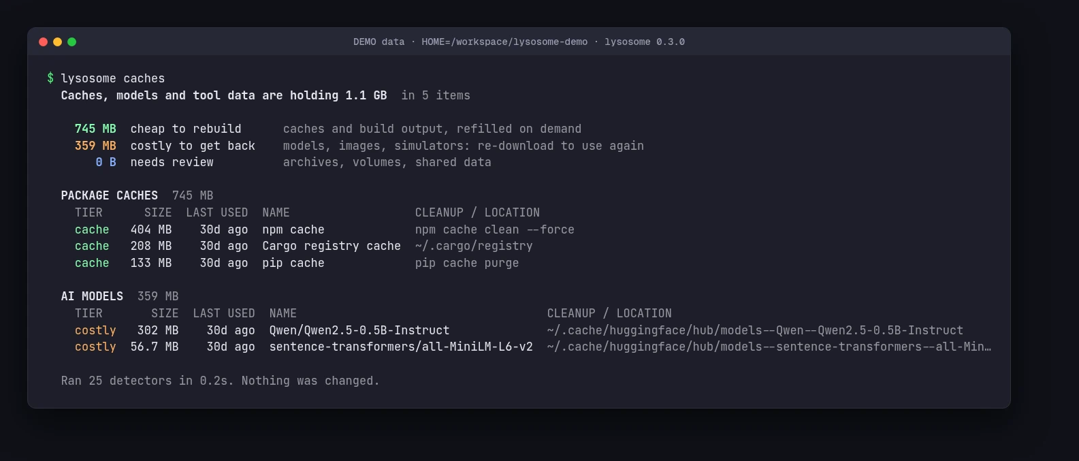Click the '133 MB' size value

(x=151, y=263)
